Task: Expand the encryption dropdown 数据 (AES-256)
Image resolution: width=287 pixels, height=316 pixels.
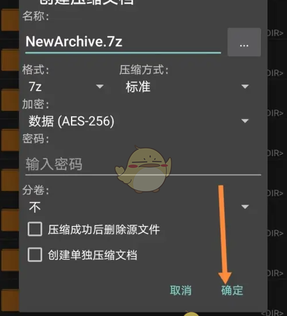Action: point(139,121)
